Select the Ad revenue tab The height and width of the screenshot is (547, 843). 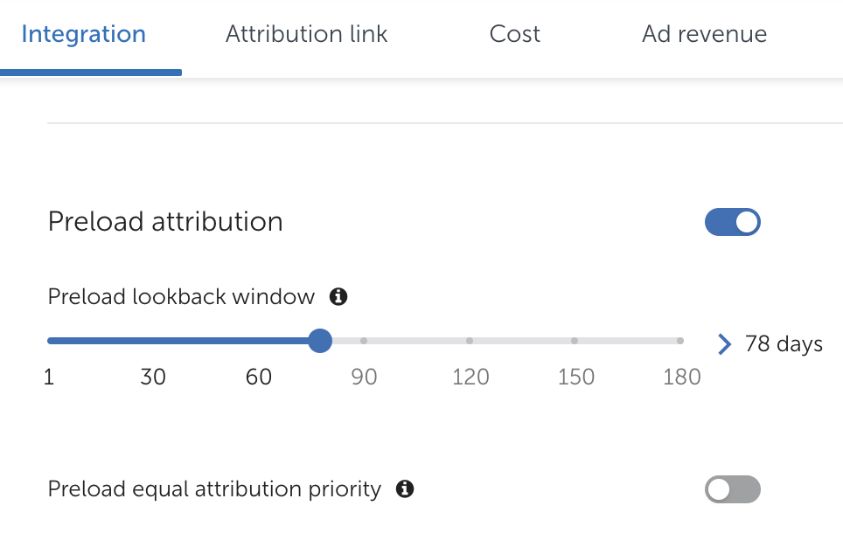click(704, 34)
